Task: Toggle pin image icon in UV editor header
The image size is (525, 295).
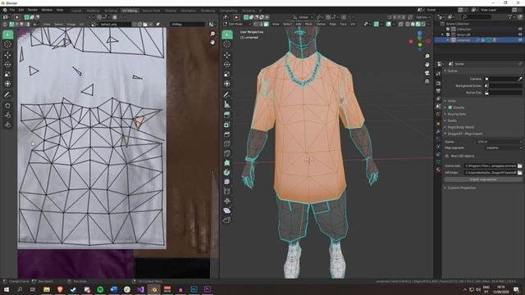Action: 157,24
